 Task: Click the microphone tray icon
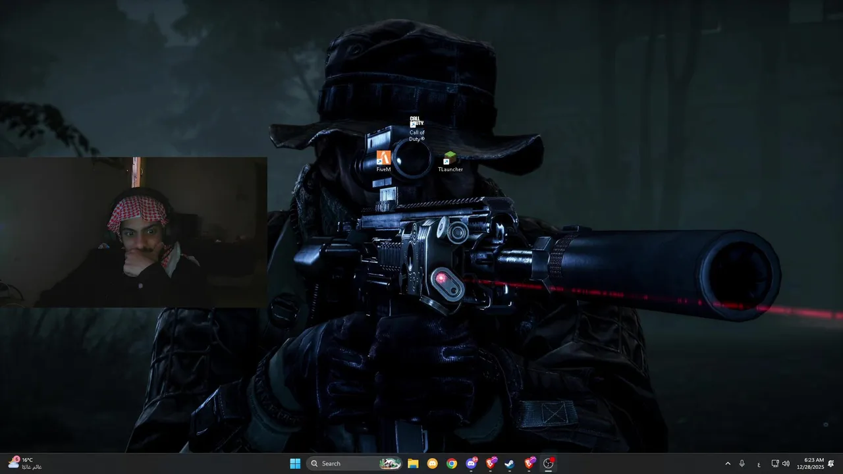[742, 463]
